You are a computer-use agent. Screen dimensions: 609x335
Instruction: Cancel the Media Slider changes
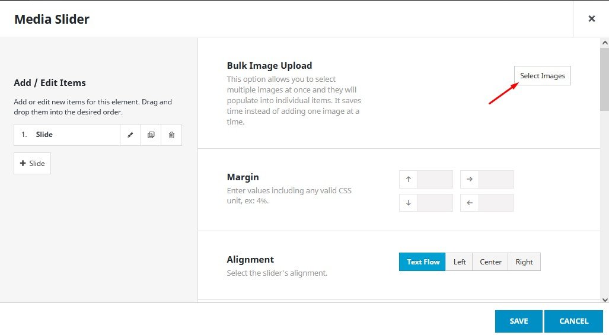[x=573, y=321]
